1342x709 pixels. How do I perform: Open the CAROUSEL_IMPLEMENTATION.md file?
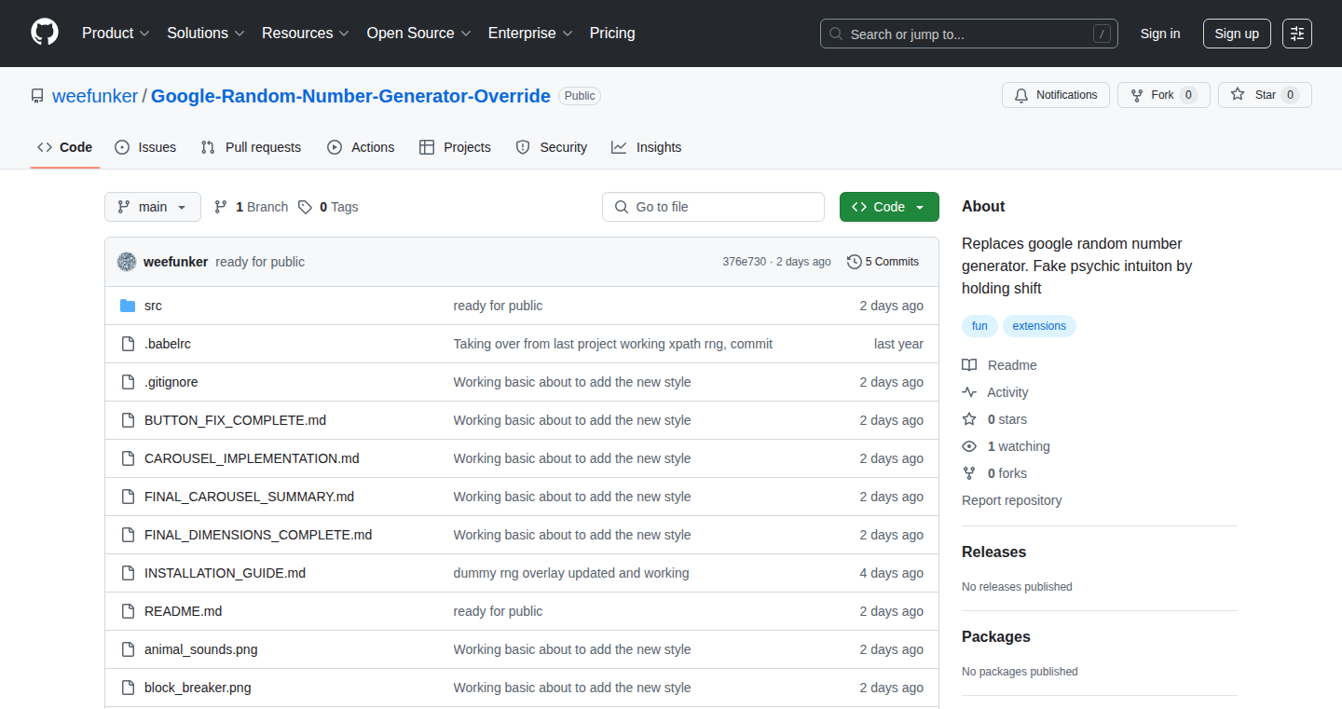(x=252, y=458)
